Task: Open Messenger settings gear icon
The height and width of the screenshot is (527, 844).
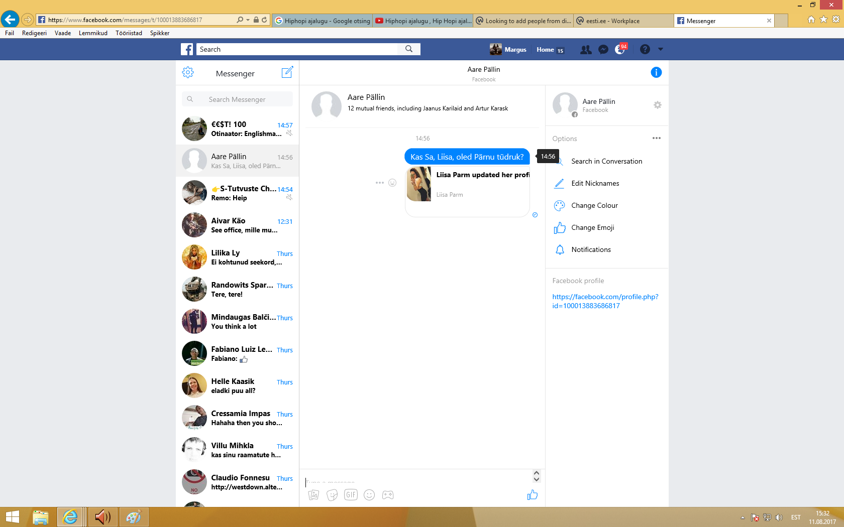Action: 188,73
